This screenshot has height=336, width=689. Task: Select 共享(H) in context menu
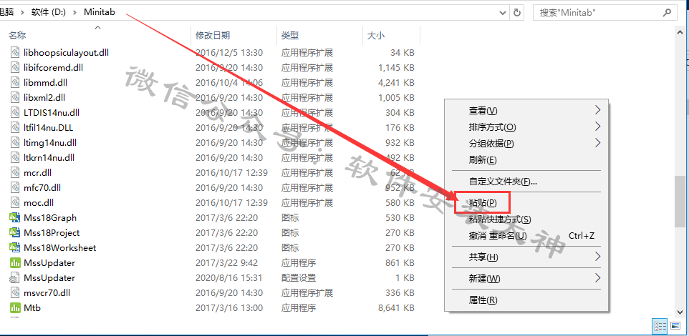(x=483, y=257)
